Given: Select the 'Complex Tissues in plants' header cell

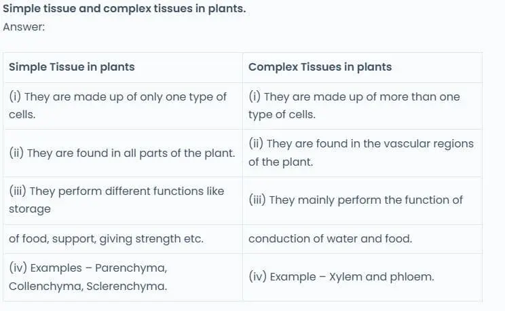Looking at the screenshot, I should (320, 67).
